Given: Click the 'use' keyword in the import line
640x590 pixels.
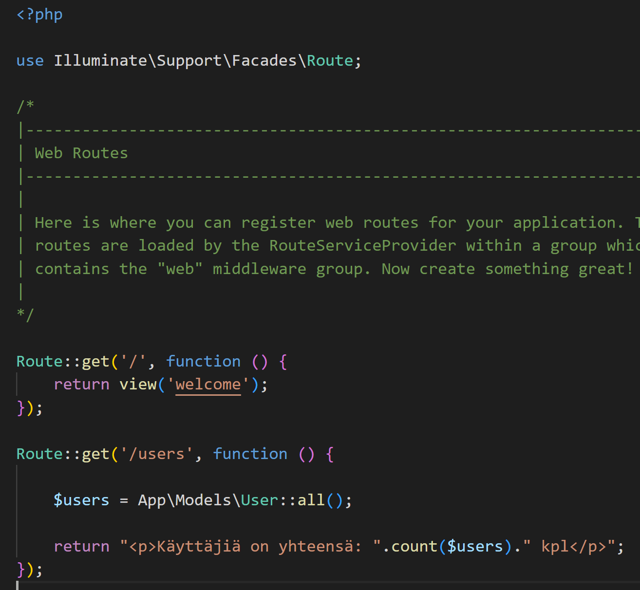Looking at the screenshot, I should pos(30,61).
